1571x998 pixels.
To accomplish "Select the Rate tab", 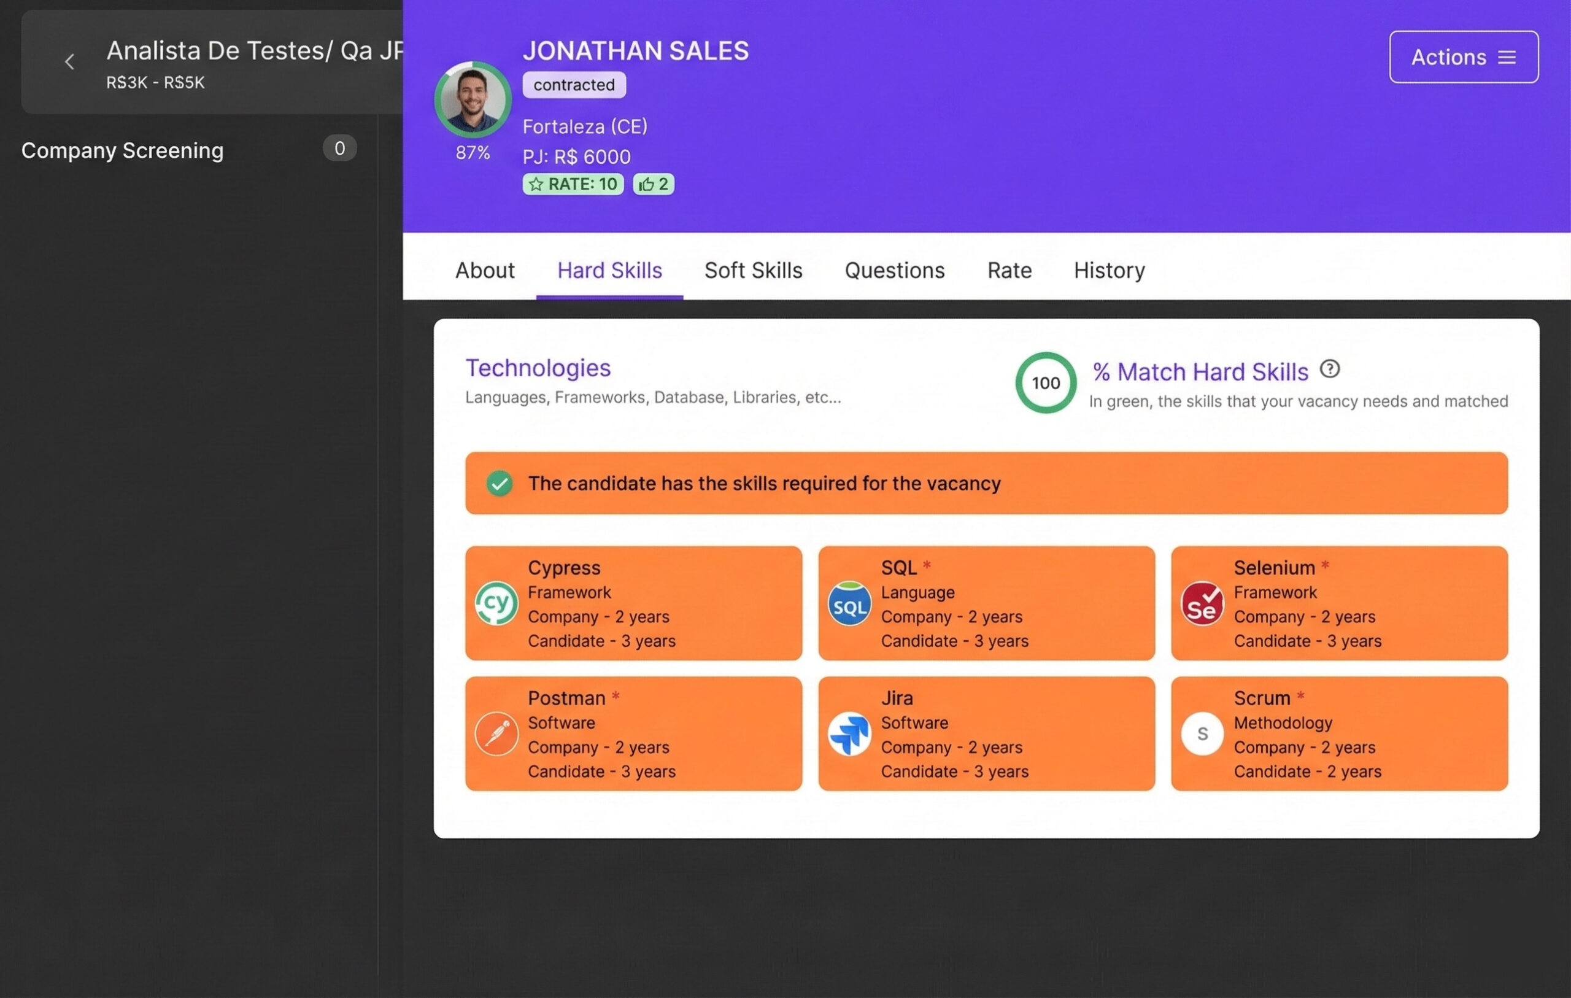I will (x=1009, y=270).
